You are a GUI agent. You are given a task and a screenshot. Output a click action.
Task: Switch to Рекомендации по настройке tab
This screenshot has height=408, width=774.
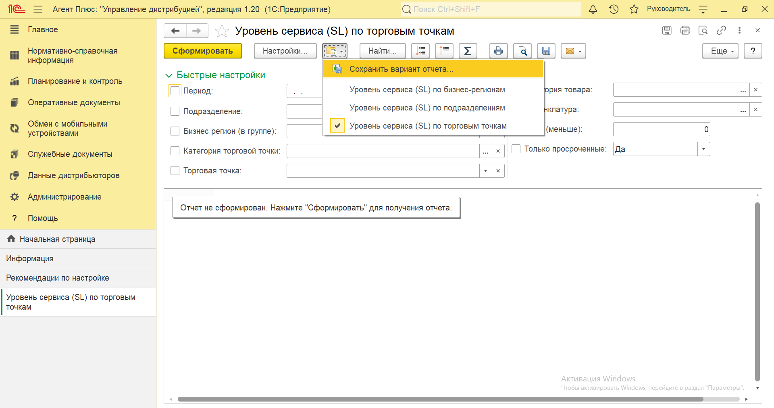pos(78,278)
